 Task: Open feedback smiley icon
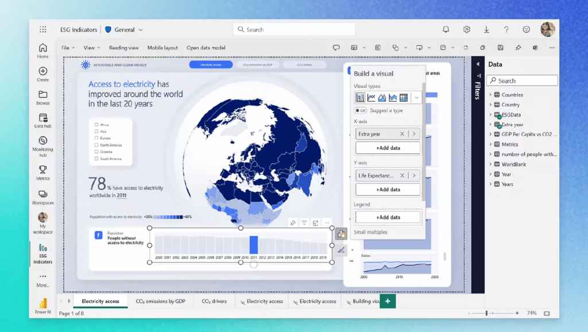point(527,29)
